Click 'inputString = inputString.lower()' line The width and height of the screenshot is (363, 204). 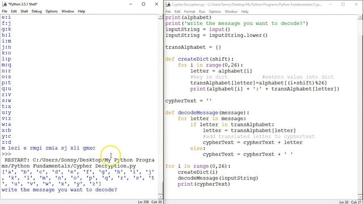pos(217,35)
